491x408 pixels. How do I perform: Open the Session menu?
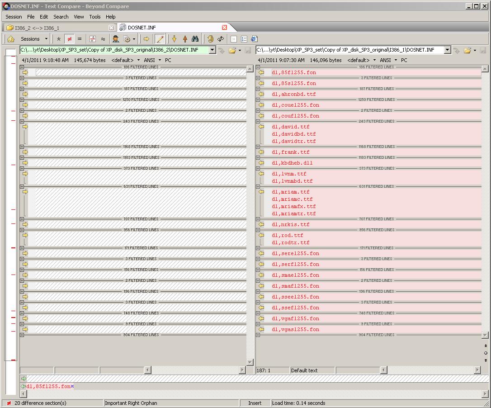pyautogui.click(x=14, y=17)
